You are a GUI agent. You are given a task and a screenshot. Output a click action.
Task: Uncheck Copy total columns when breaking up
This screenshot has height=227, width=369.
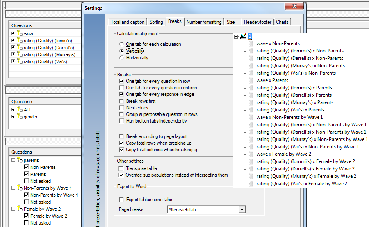pyautogui.click(x=121, y=150)
